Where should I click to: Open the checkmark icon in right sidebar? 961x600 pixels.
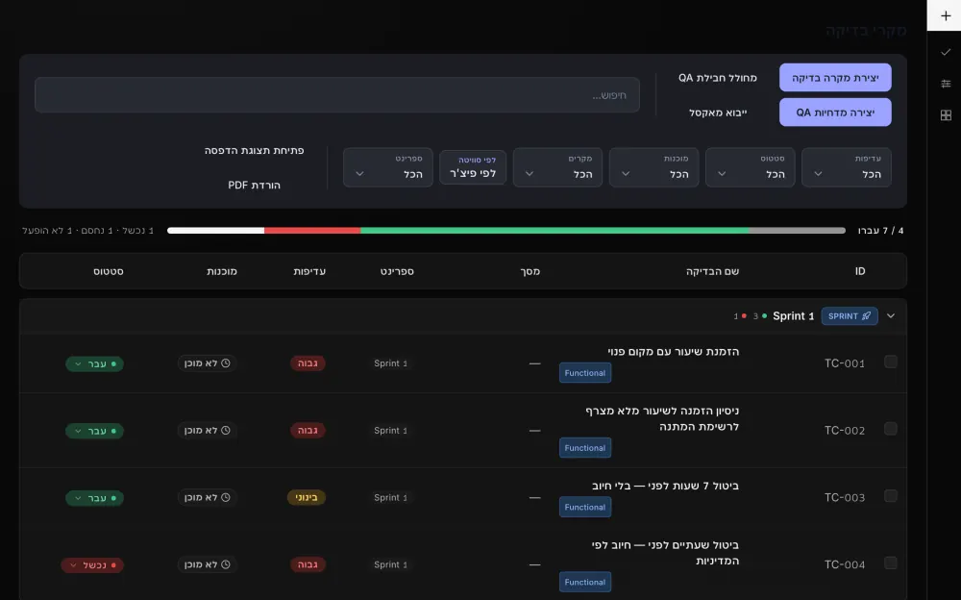(945, 52)
